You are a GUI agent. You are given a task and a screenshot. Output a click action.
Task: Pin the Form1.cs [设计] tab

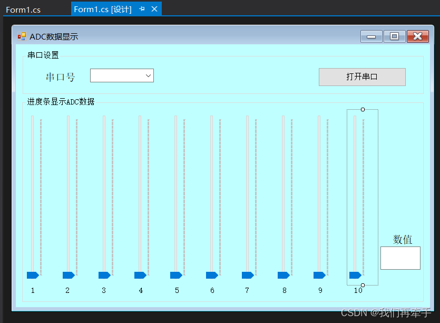click(142, 9)
